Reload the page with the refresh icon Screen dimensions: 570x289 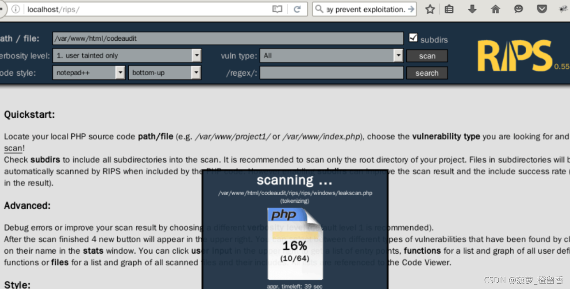297,9
